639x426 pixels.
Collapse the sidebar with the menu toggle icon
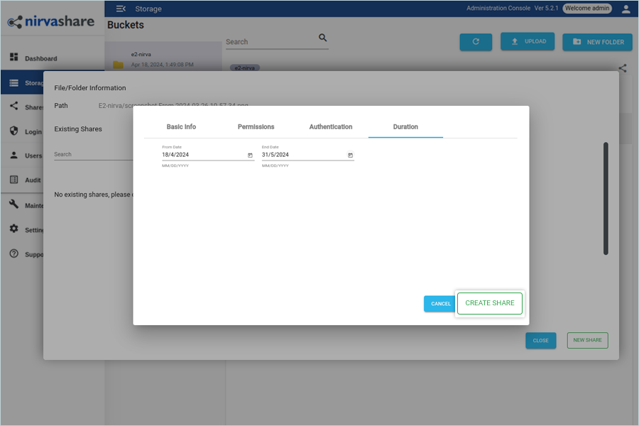(121, 9)
